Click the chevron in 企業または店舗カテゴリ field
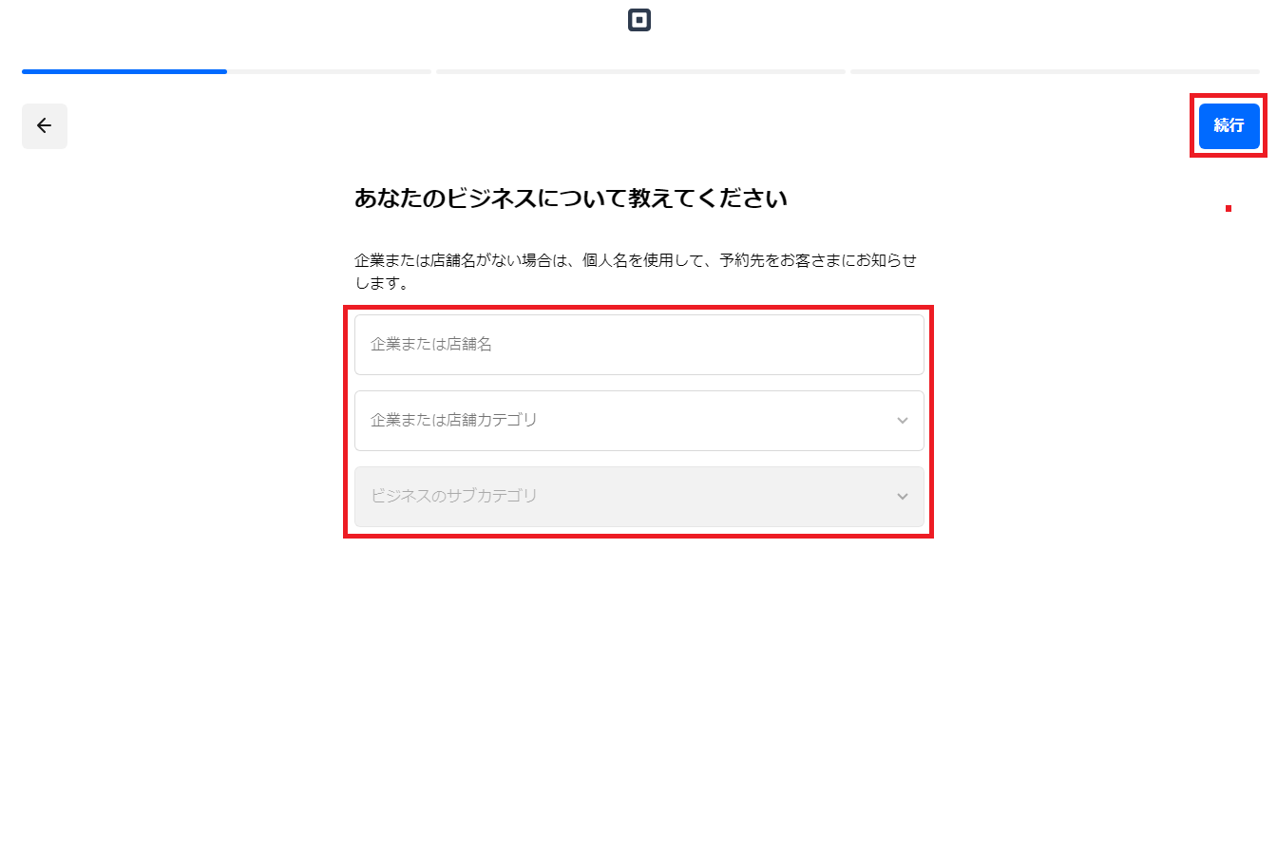 [902, 421]
